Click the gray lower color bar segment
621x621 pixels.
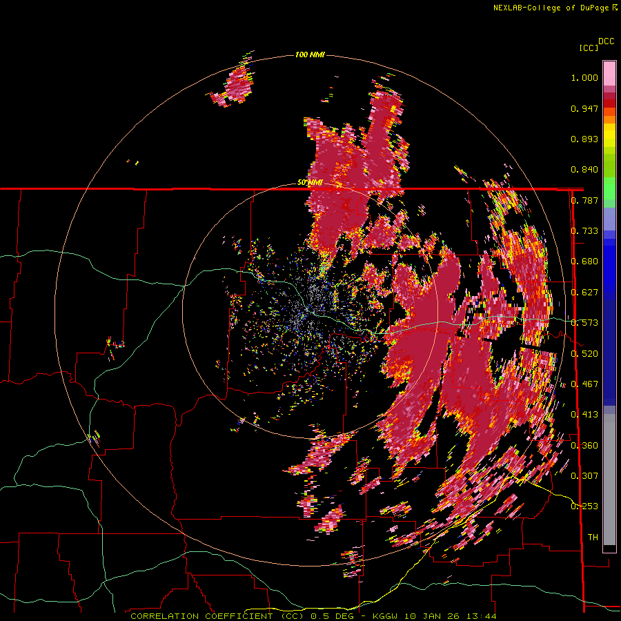coord(609,480)
